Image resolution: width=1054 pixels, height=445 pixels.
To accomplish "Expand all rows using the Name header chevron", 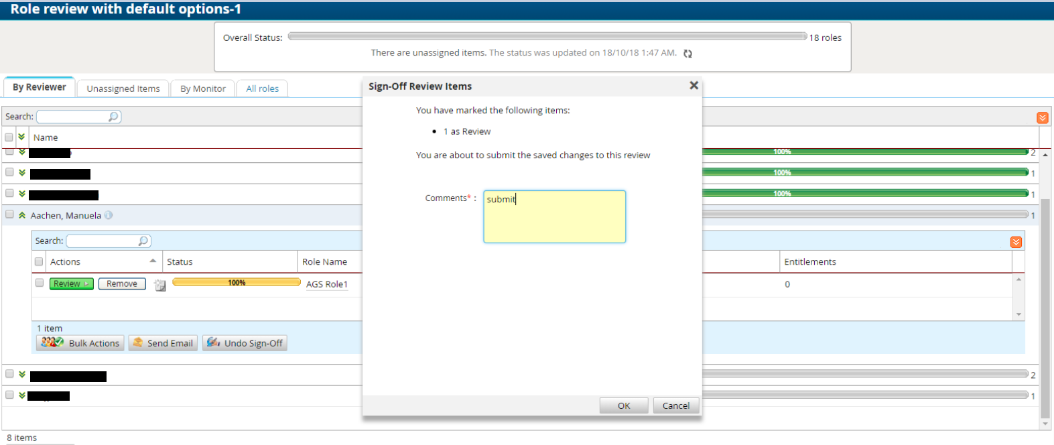I will 21,137.
